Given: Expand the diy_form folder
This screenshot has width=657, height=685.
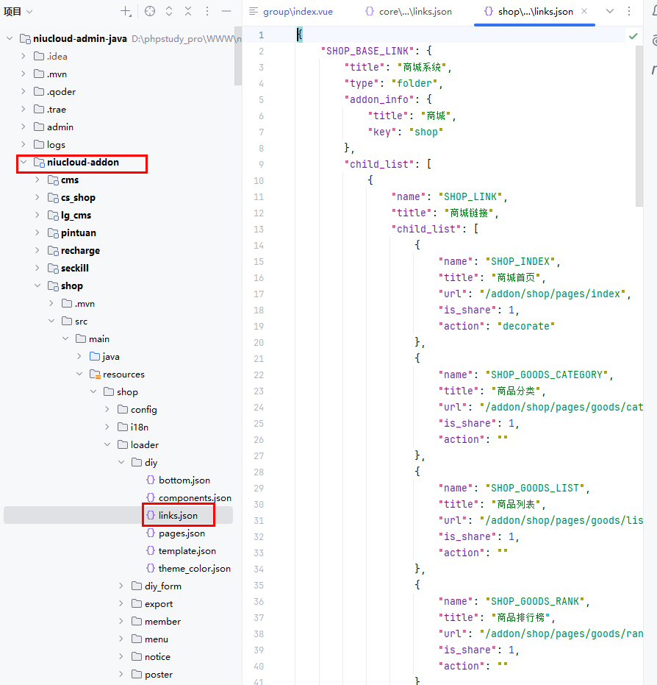Looking at the screenshot, I should tap(122, 586).
